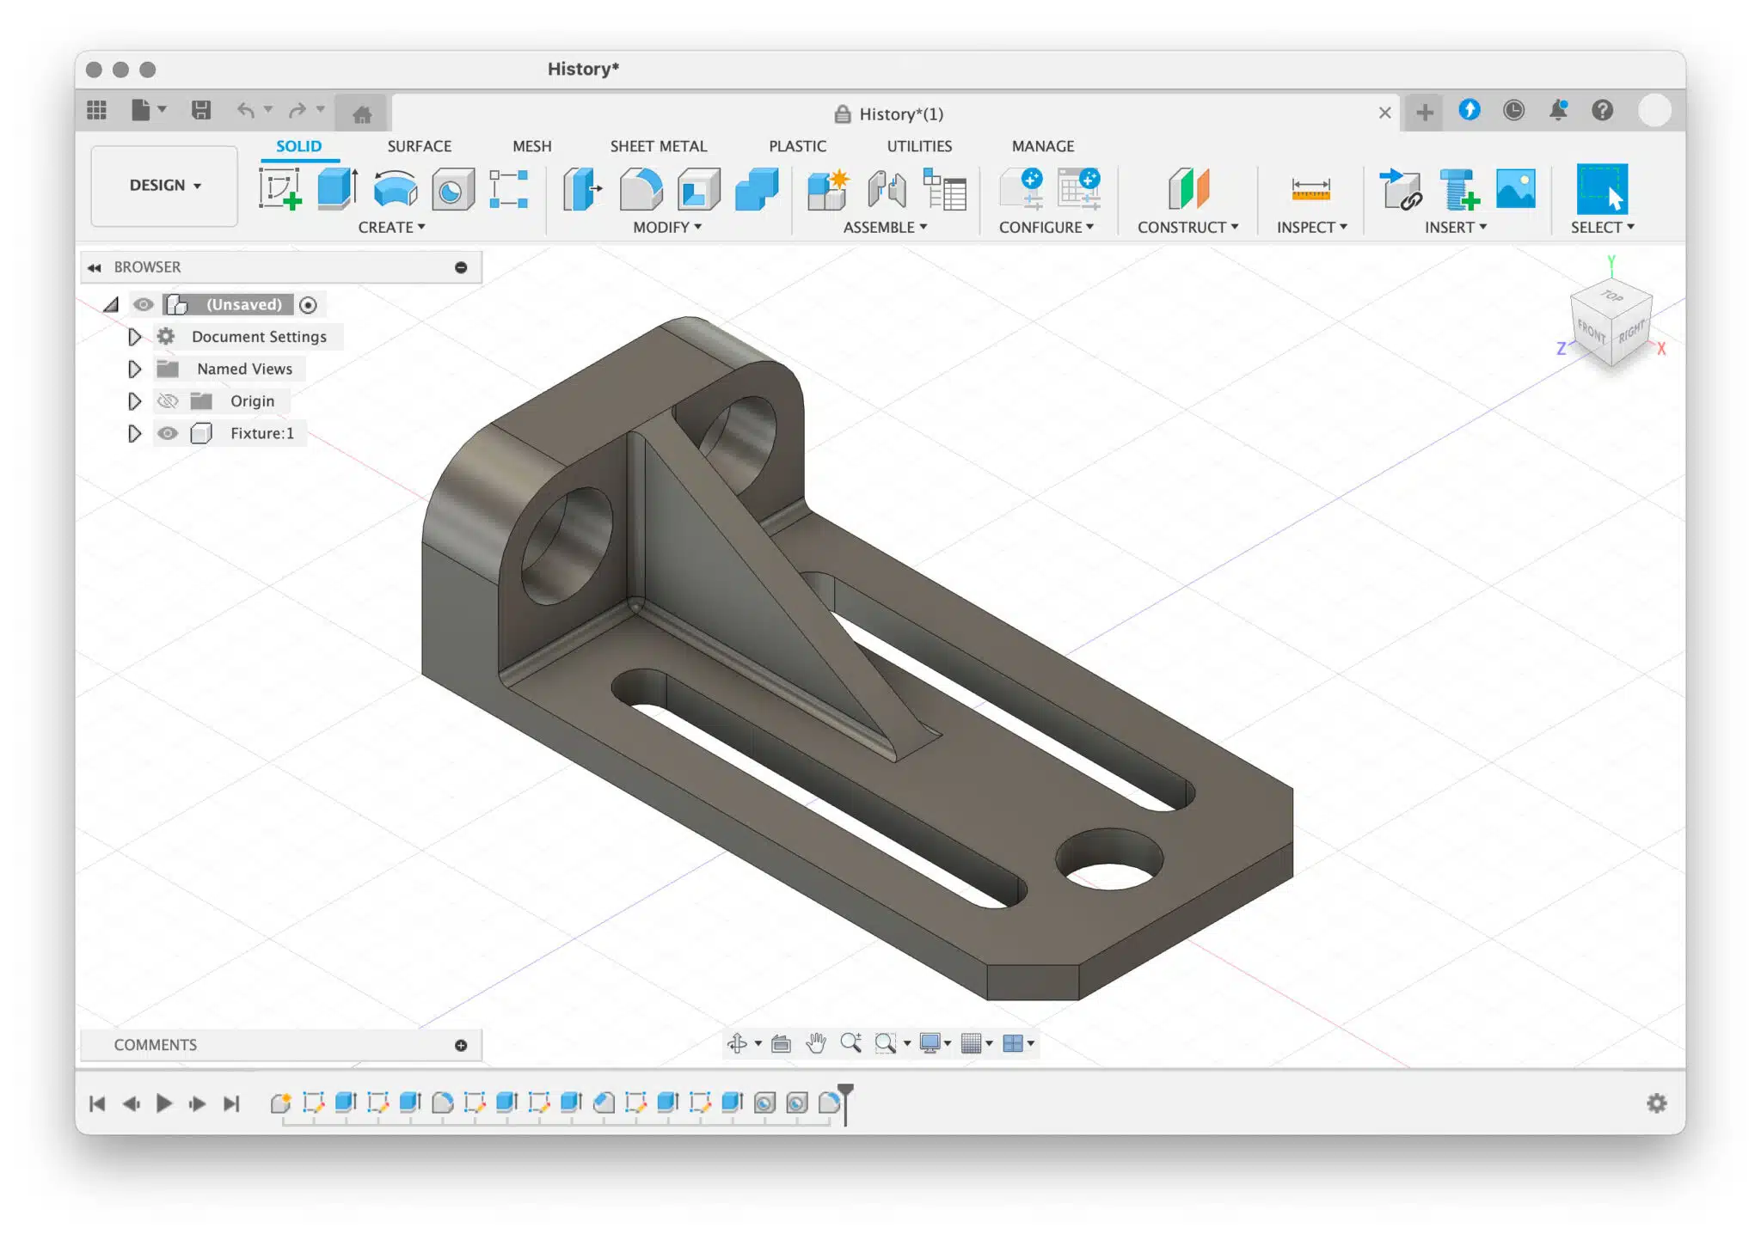Image resolution: width=1761 pixels, height=1234 pixels.
Task: Open the Notifications bell
Action: [x=1558, y=110]
